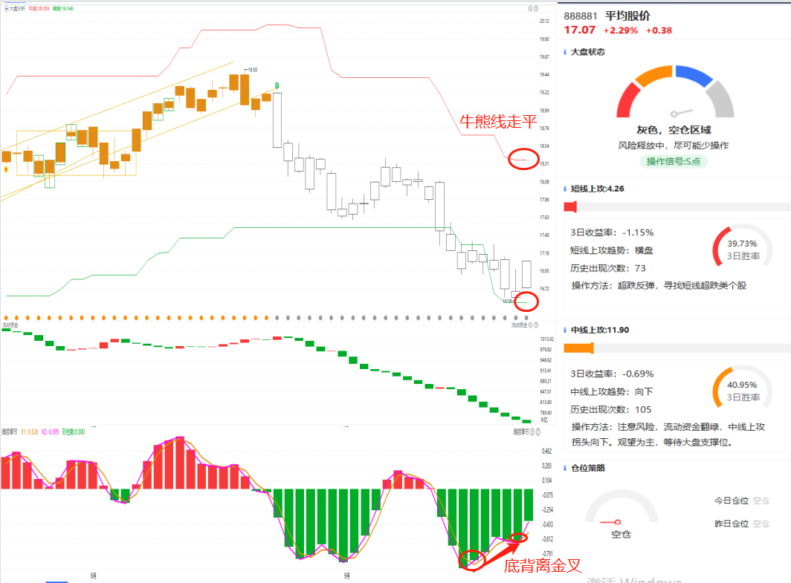Image resolution: width=791 pixels, height=583 pixels.
Task: Click the 灰色，空仓区域 status text
Action: coord(674,130)
